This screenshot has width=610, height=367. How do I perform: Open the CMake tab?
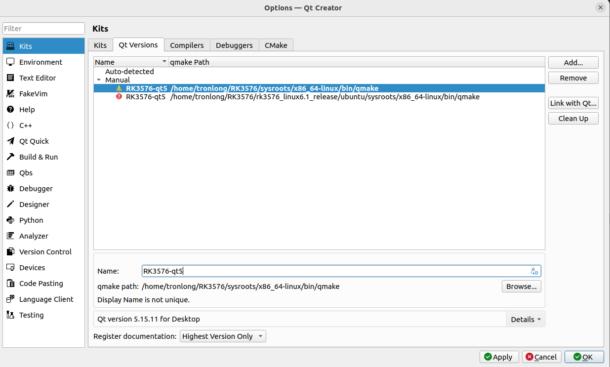276,45
